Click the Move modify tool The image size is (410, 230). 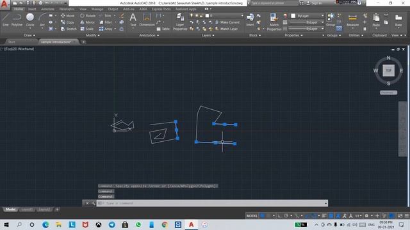[67, 15]
